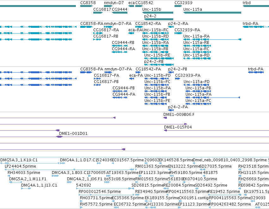The width and height of the screenshot is (269, 209).
Task: Open the p24-2-PA coding sequence
Action: coord(171,110)
